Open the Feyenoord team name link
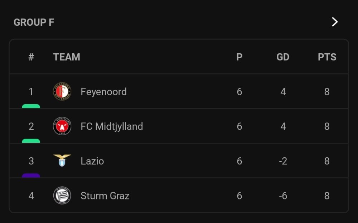 coord(103,92)
